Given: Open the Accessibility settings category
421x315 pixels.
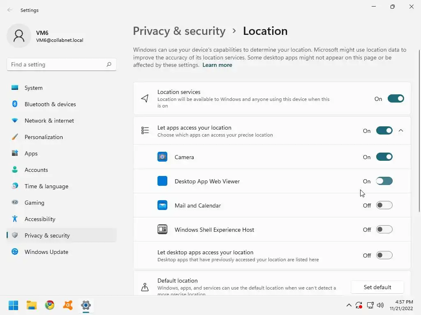Looking at the screenshot, I should pos(40,219).
